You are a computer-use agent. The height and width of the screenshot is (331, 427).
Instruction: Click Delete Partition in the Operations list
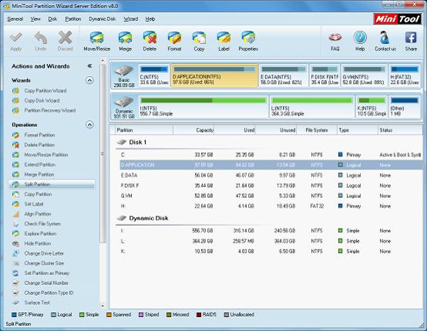[x=39, y=145]
